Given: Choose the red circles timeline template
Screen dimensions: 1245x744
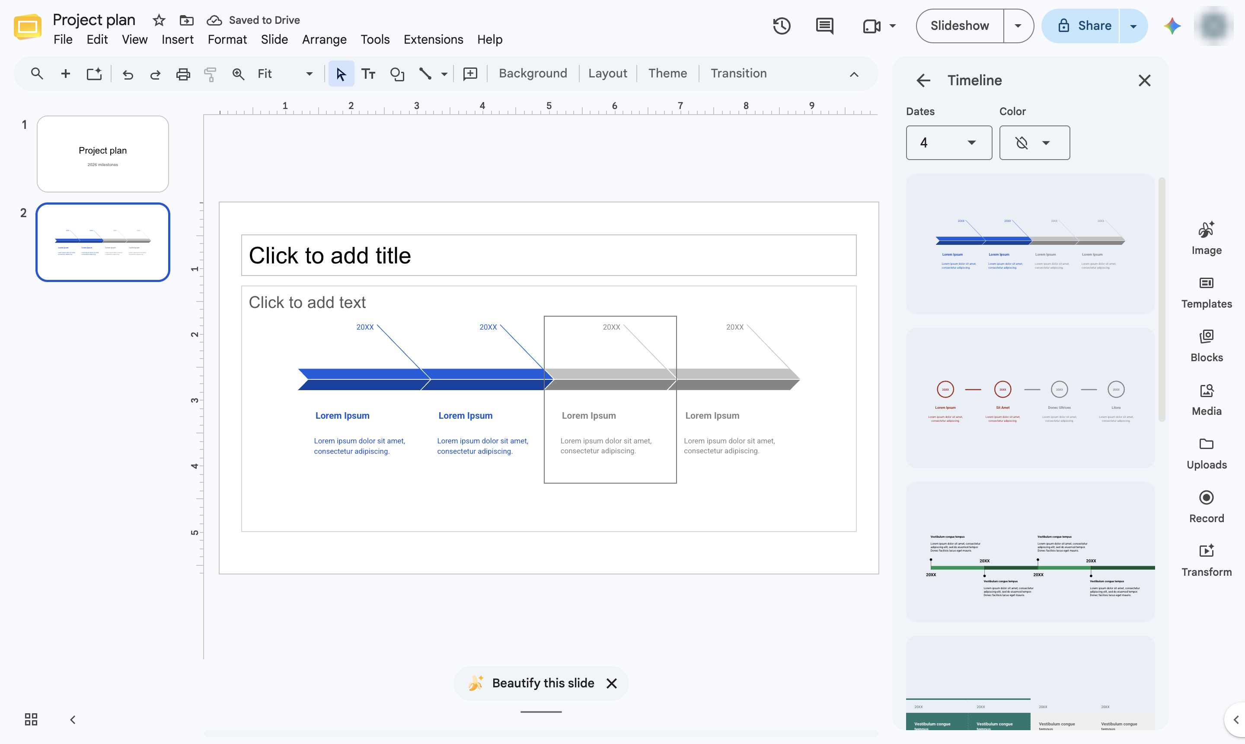Looking at the screenshot, I should 1030,398.
